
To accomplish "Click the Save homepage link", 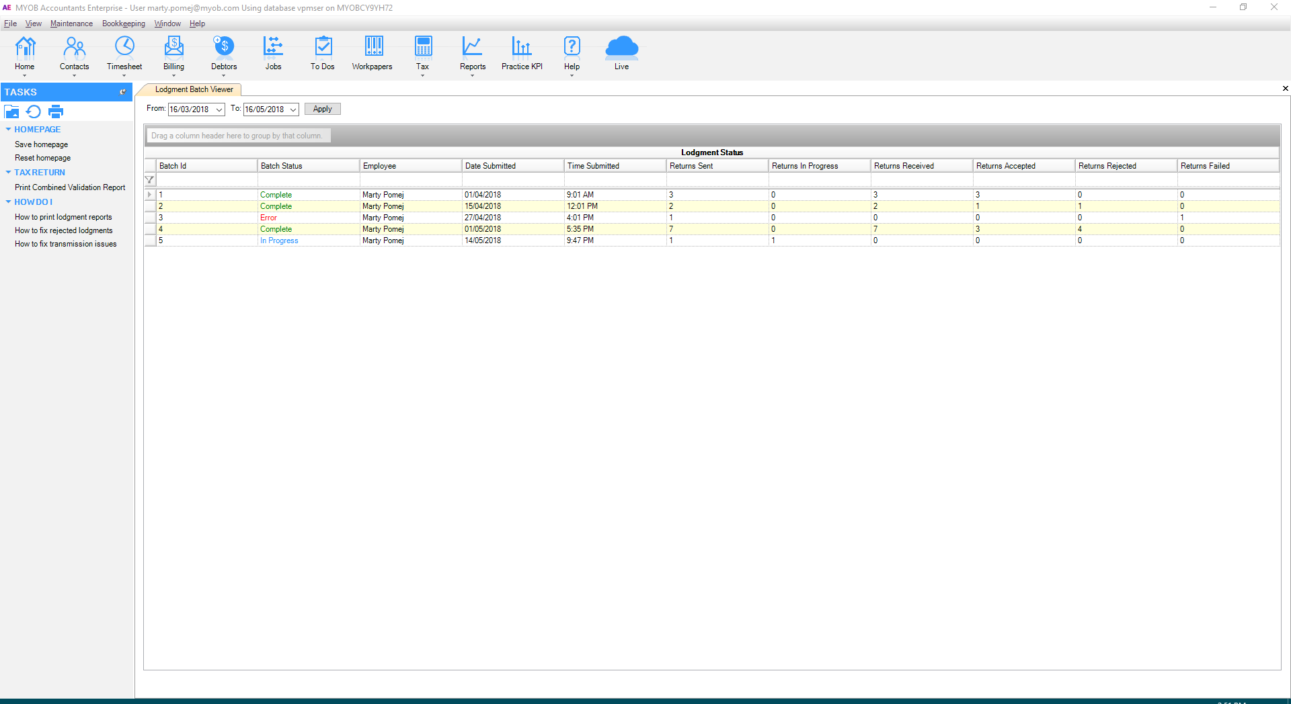I will tap(41, 144).
